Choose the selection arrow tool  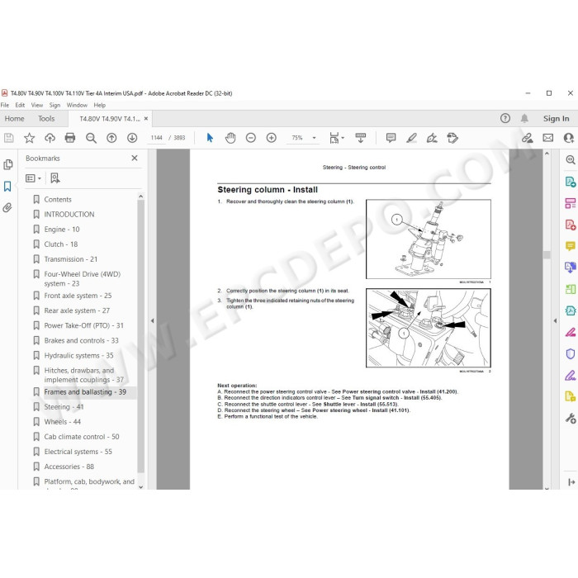[x=210, y=138]
